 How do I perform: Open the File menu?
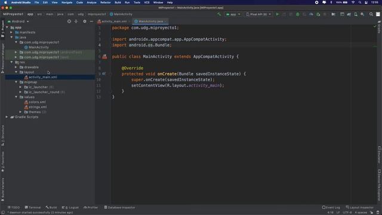pyautogui.click(x=37, y=2)
